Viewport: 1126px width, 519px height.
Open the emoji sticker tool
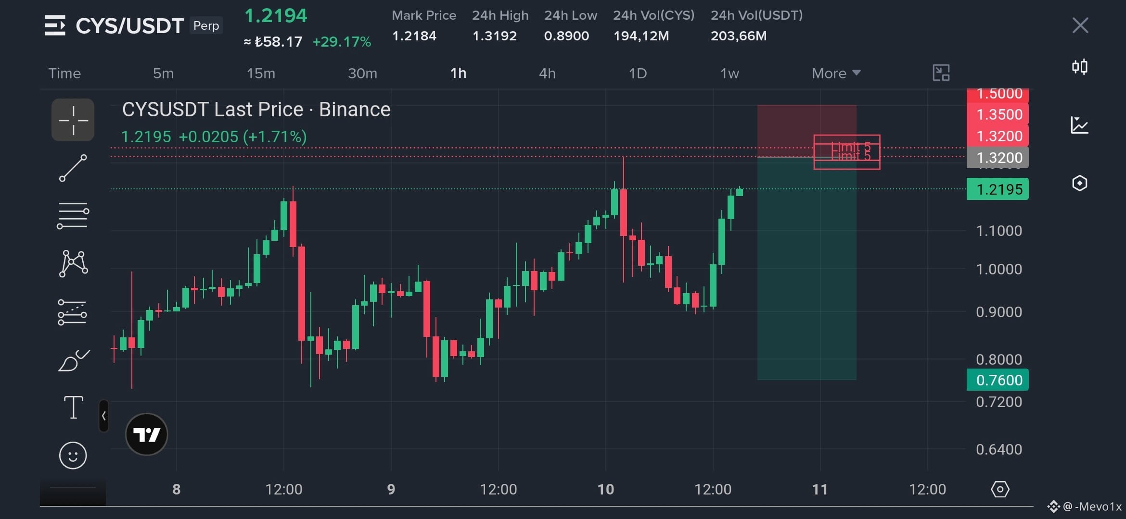tap(73, 455)
